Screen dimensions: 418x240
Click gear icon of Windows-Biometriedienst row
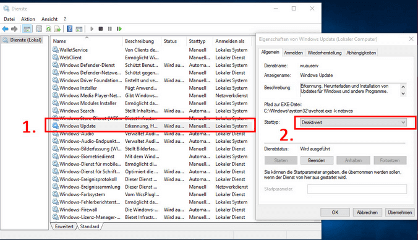pyautogui.click(x=55, y=156)
